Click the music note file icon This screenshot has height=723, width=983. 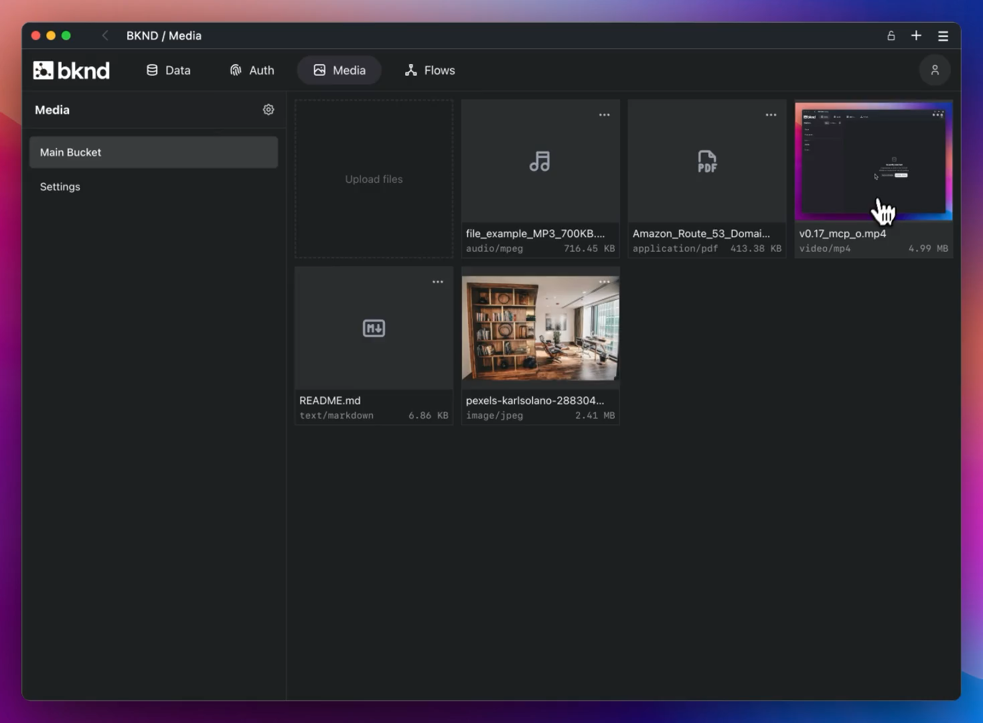(540, 161)
